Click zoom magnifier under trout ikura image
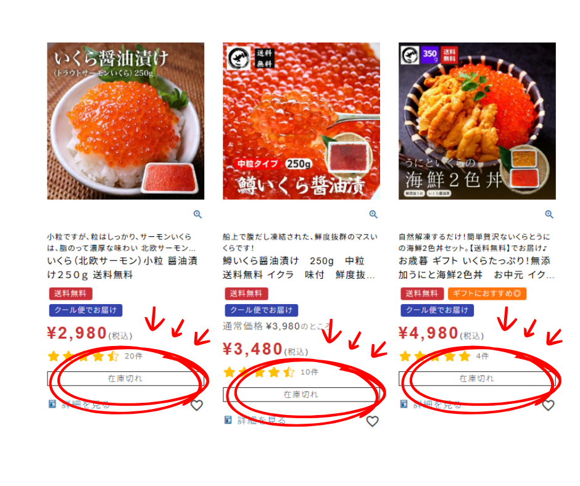Screen dimensions: 580x486 373,214
